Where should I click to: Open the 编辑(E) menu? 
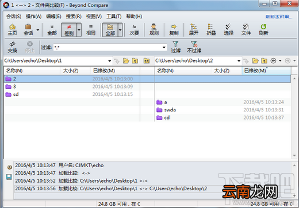(53, 17)
